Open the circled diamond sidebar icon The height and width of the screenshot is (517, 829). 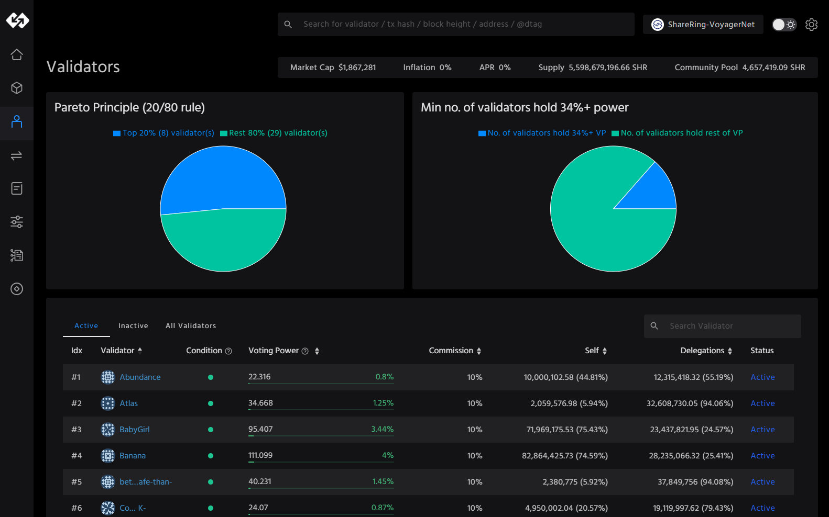(x=17, y=289)
